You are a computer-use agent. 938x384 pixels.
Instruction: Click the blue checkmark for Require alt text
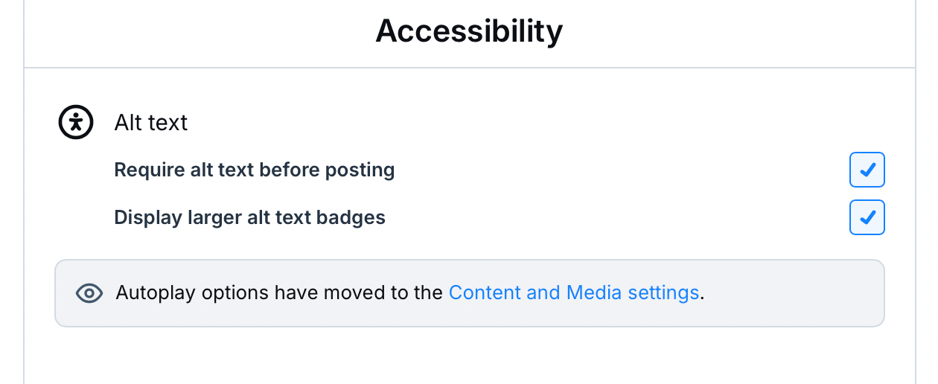pos(867,170)
